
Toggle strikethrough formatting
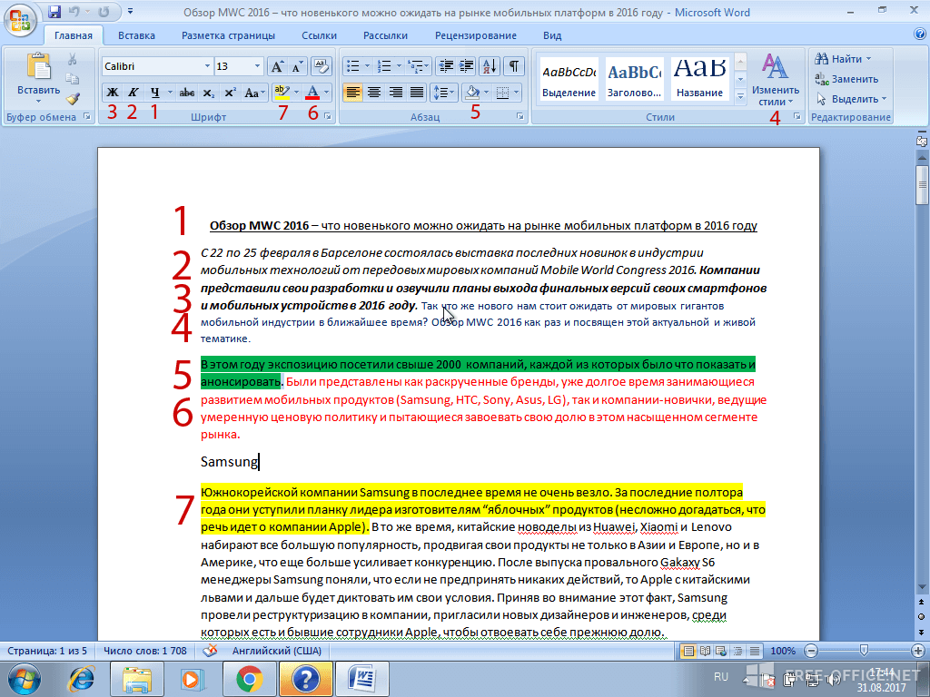coord(187,93)
